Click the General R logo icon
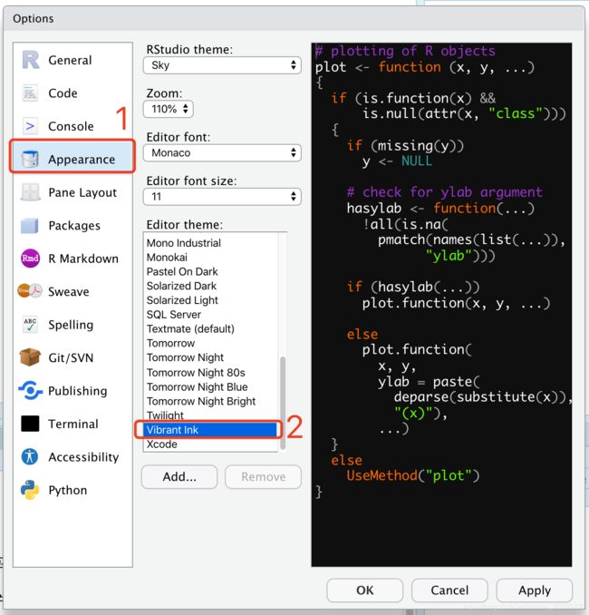 (30, 60)
